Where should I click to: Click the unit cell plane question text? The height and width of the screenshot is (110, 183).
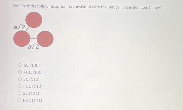coord(87,7)
